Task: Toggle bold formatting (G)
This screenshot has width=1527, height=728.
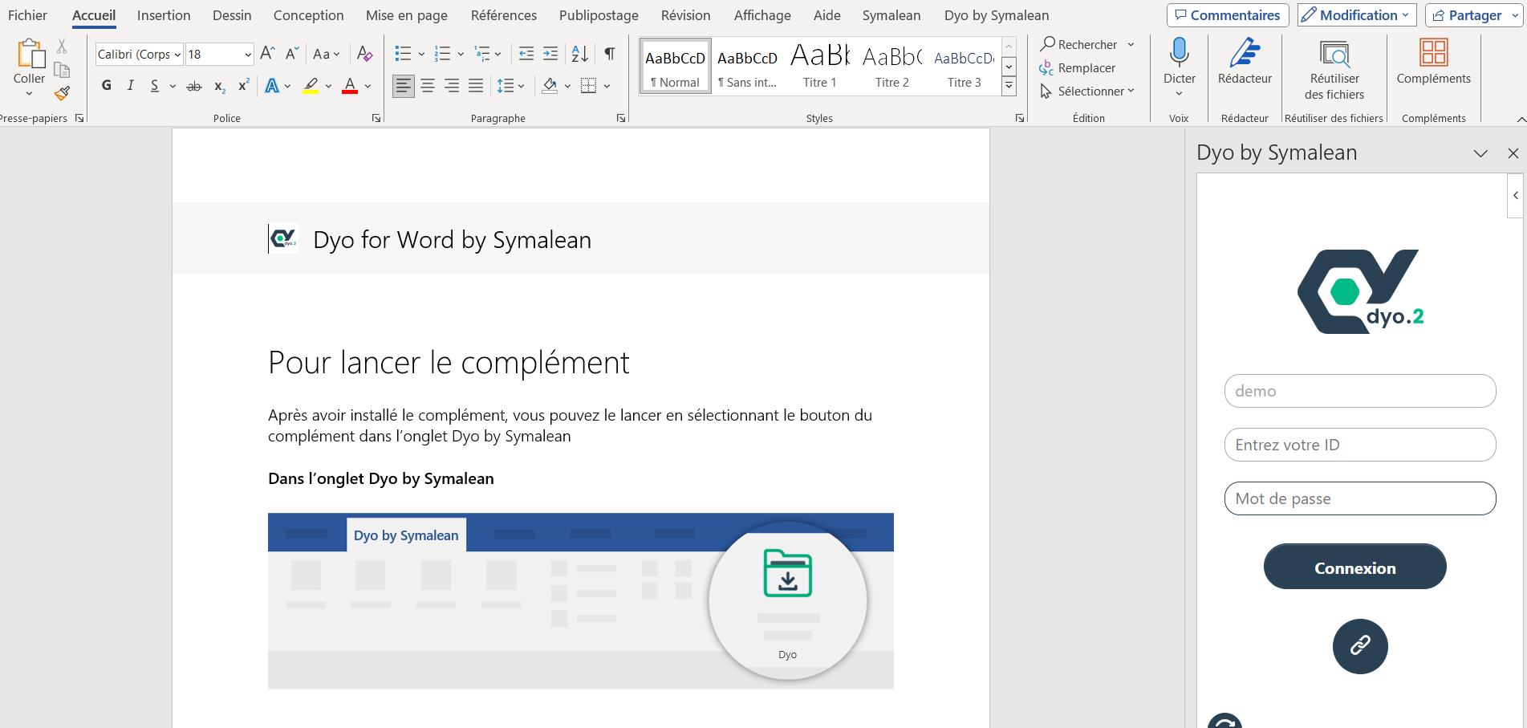Action: coord(107,85)
